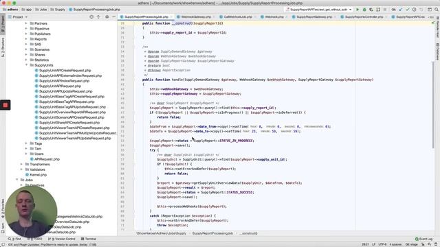Open the Remote Host tool window
440x247 pixels.
coord(437,27)
